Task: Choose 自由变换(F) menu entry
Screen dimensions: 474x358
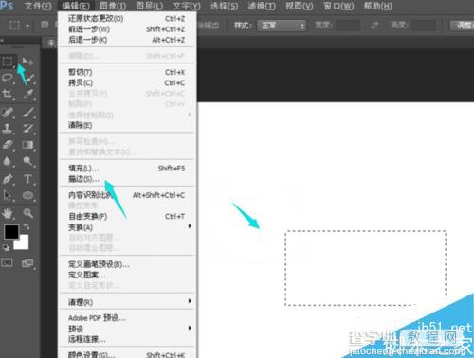Action: pos(127,217)
